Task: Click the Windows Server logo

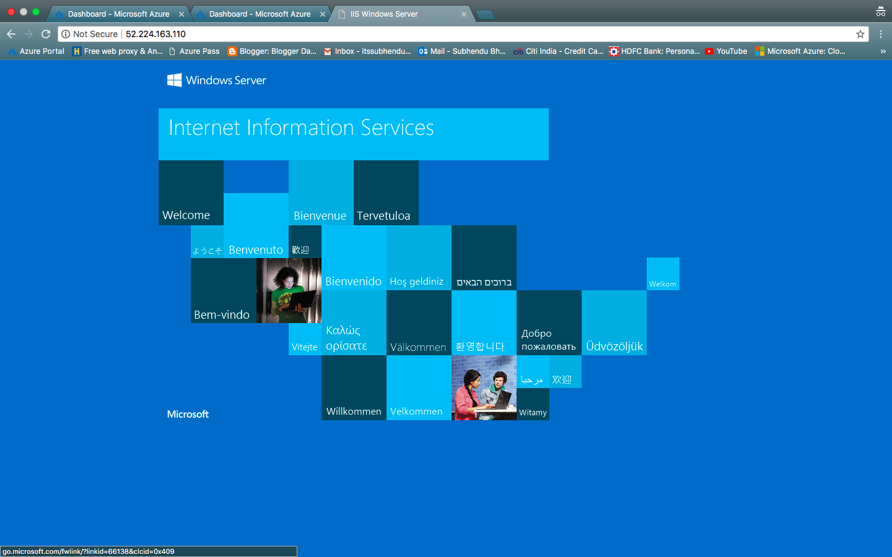Action: [217, 80]
